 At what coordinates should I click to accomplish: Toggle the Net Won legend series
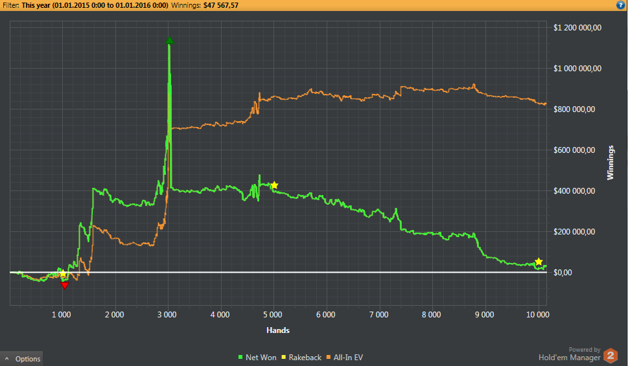pyautogui.click(x=257, y=358)
